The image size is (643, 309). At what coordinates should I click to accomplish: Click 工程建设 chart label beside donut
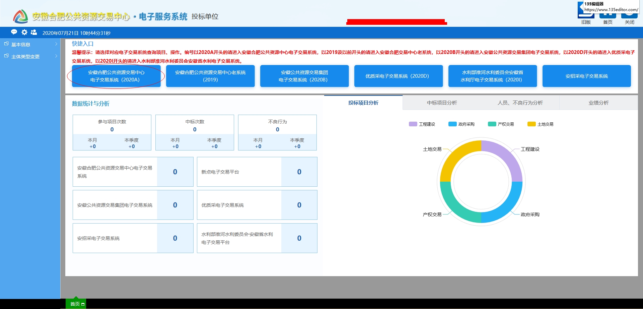pyautogui.click(x=530, y=149)
